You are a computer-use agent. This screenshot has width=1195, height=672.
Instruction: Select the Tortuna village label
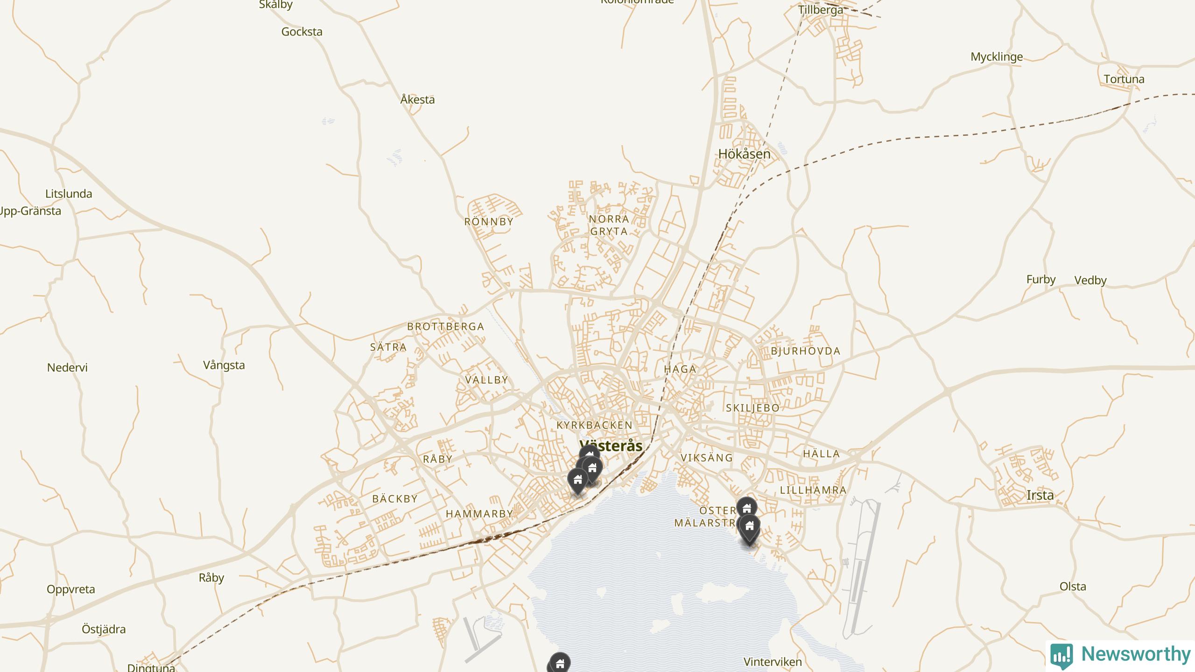coord(1124,79)
